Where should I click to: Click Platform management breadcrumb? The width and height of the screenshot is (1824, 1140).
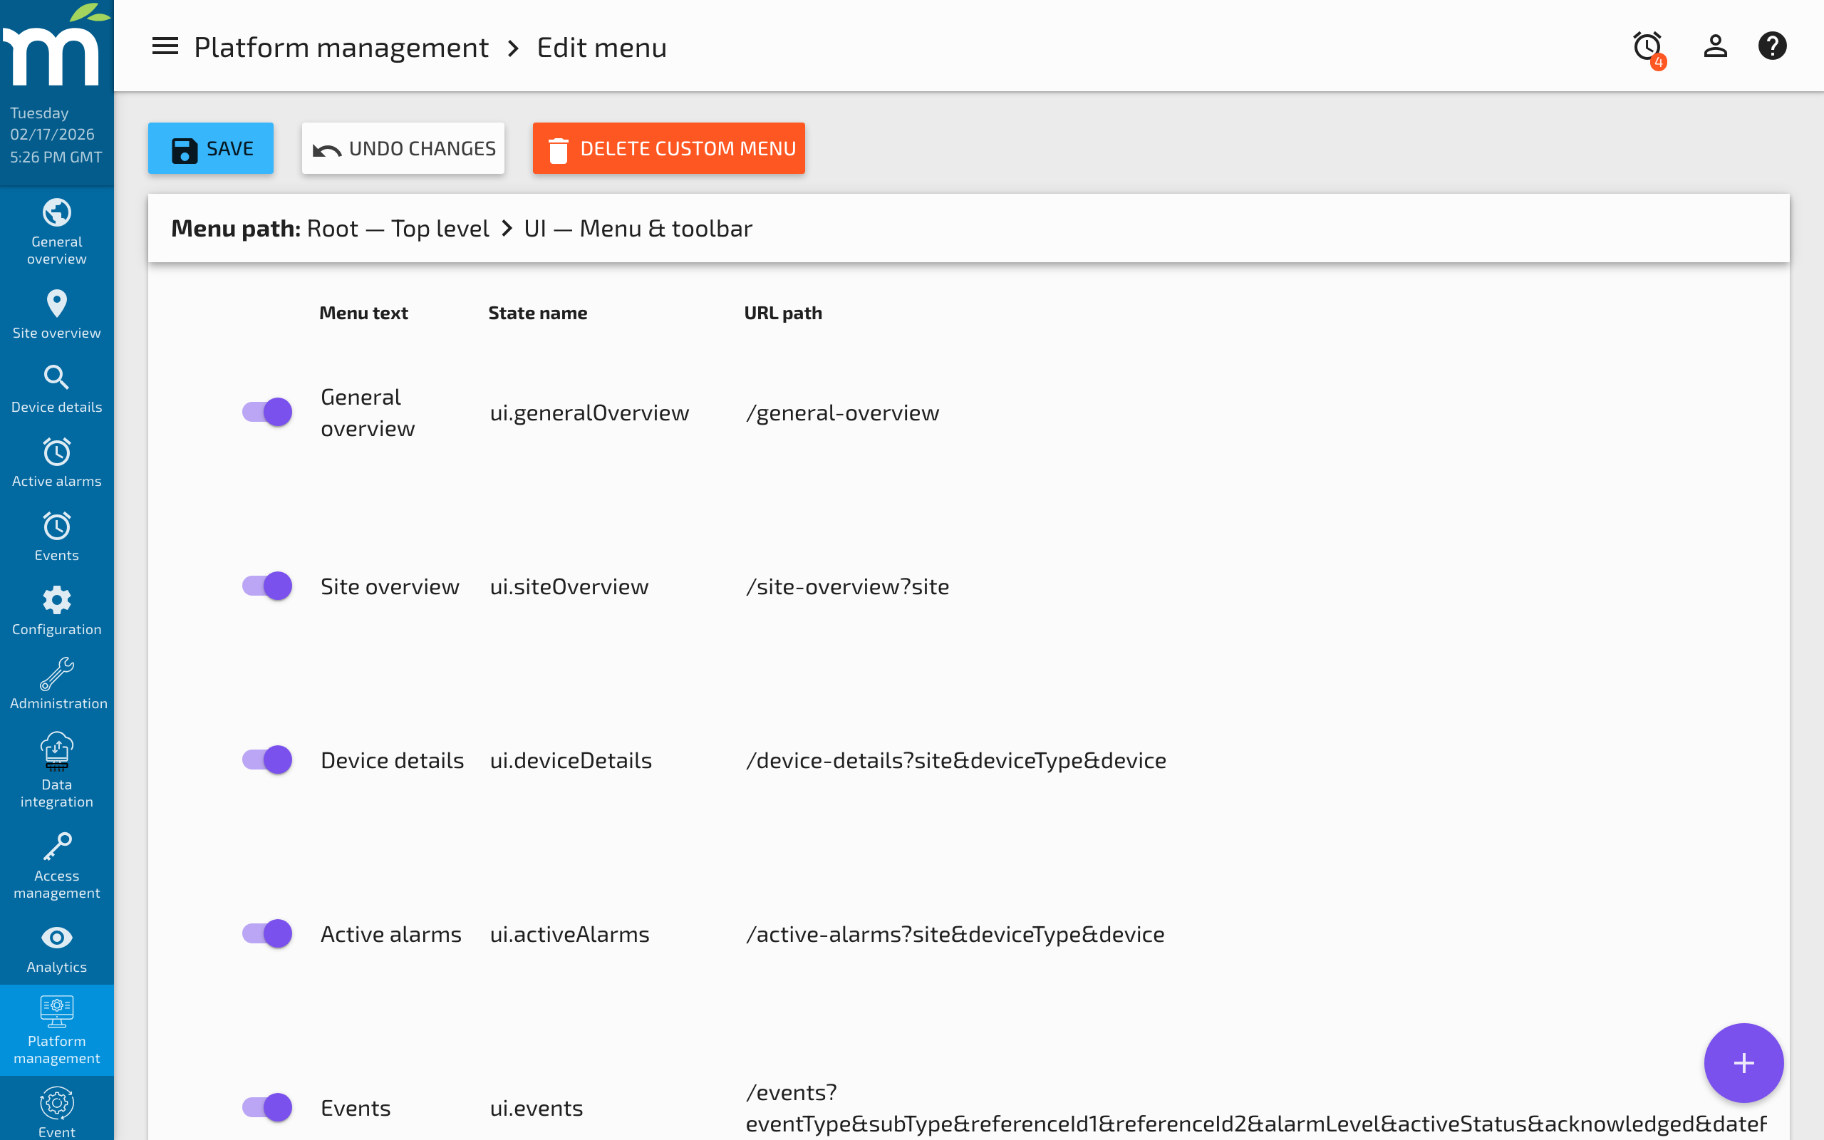click(x=341, y=48)
